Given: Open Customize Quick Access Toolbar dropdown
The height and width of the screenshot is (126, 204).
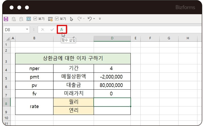Looking at the screenshot, I should click(x=100, y=19).
